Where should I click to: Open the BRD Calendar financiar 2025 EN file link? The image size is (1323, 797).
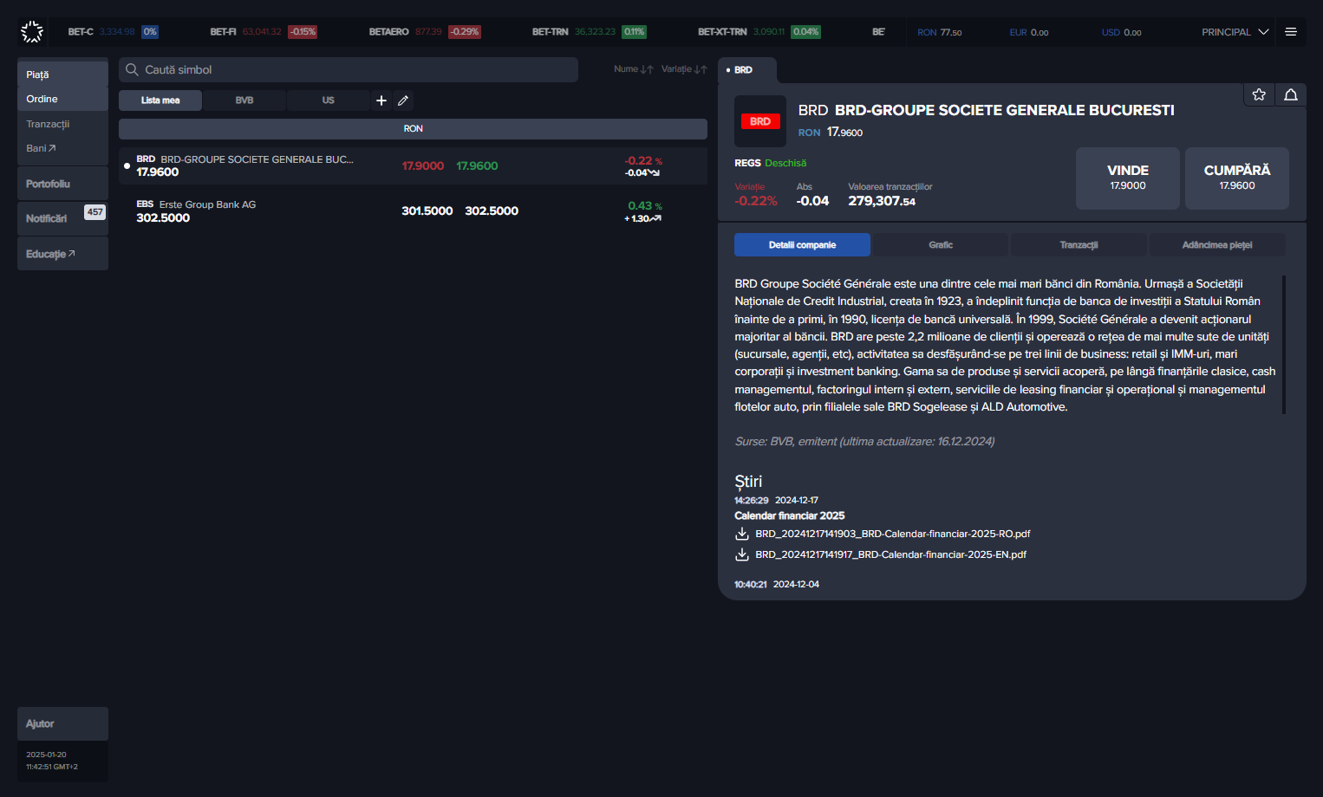[890, 554]
